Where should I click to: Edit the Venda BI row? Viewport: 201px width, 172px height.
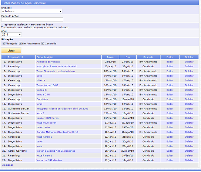pos(170,90)
